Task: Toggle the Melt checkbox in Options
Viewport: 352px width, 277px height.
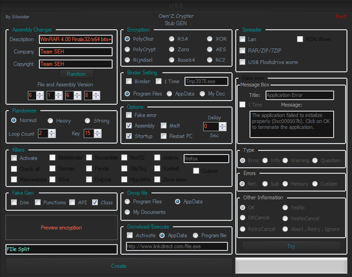Action: [163, 126]
